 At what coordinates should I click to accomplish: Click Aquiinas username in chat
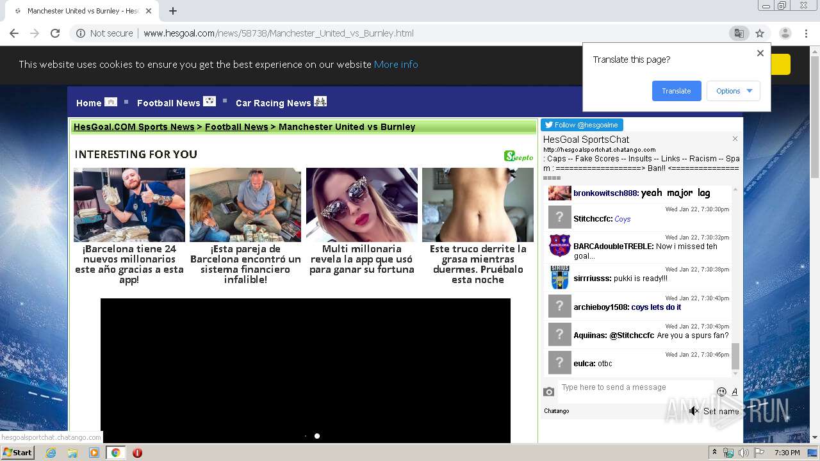[x=590, y=336]
